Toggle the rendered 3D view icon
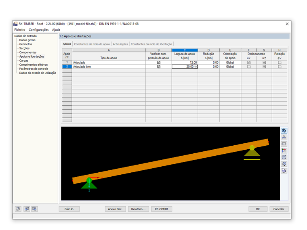The width and height of the screenshot is (307, 230). (284, 131)
